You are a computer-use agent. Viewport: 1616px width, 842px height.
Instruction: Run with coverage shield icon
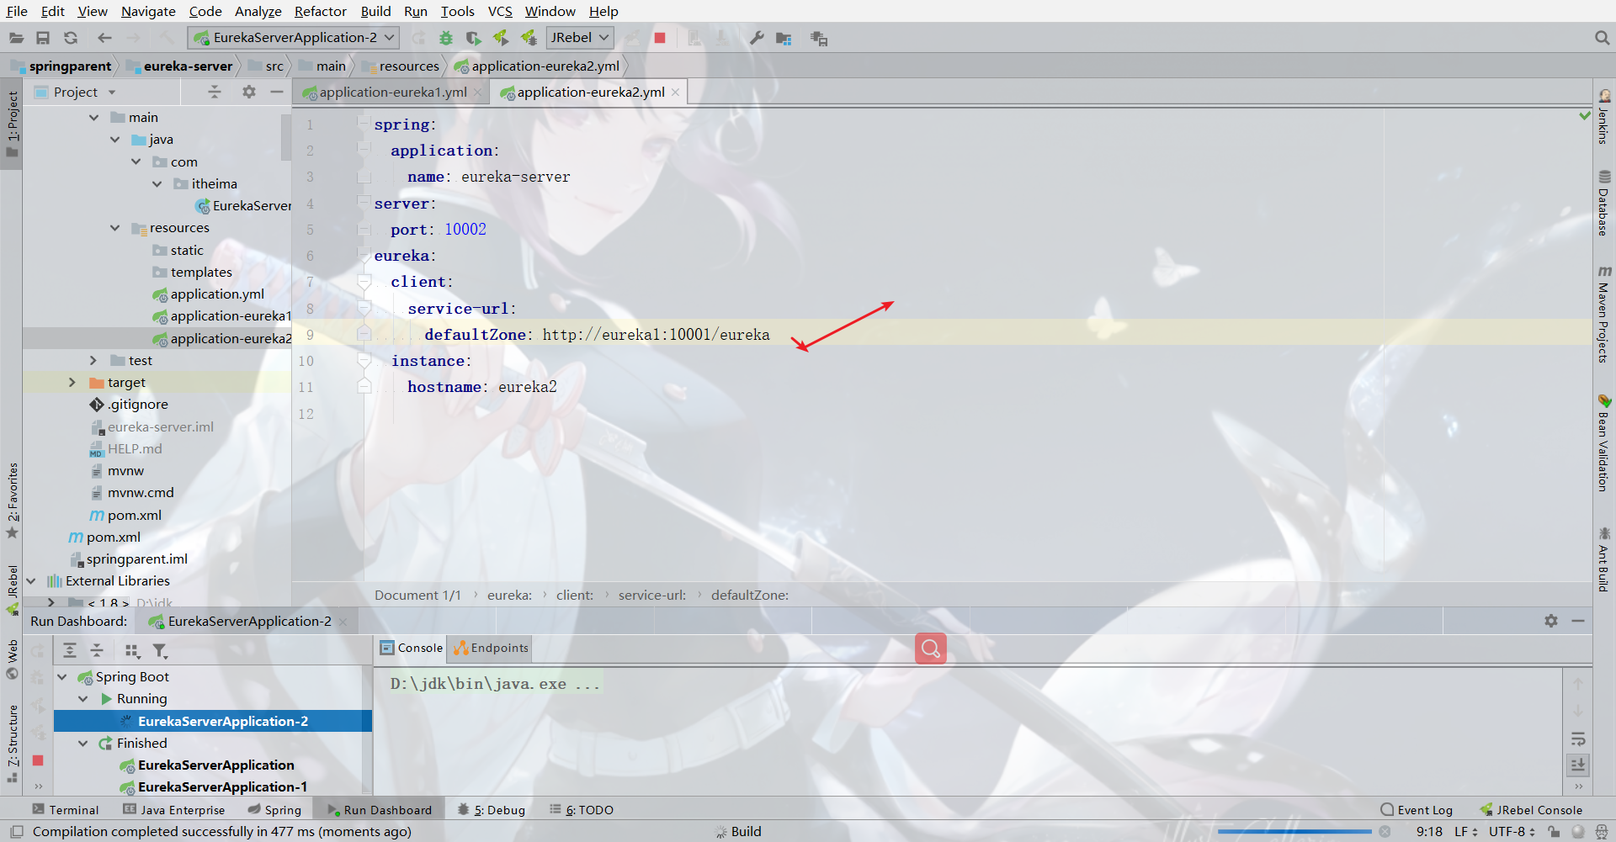coord(473,38)
